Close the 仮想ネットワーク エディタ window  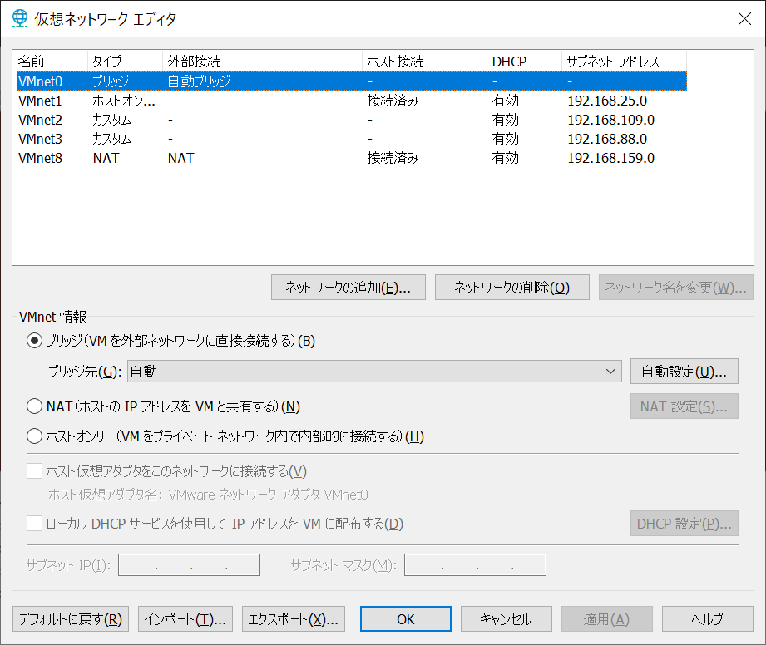click(744, 18)
